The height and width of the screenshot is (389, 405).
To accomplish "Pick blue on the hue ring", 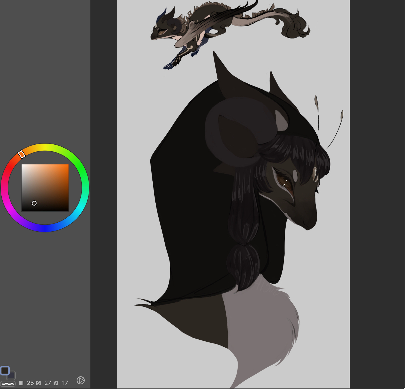I will 45,228.
